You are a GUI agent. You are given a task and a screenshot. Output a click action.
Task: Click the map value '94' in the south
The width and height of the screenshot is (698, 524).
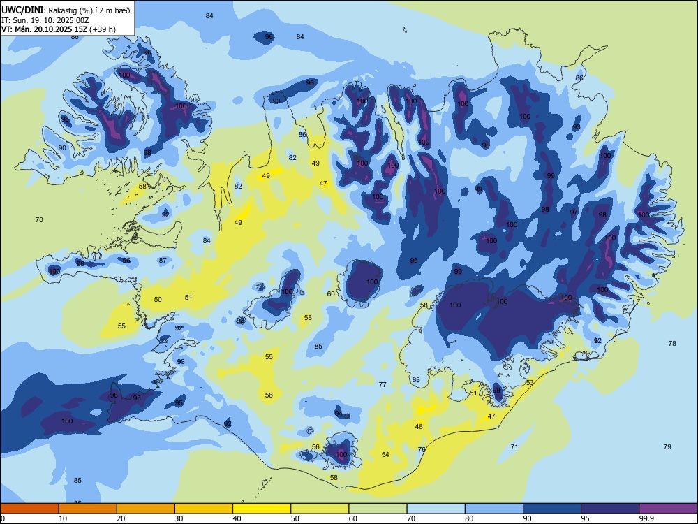point(339,414)
